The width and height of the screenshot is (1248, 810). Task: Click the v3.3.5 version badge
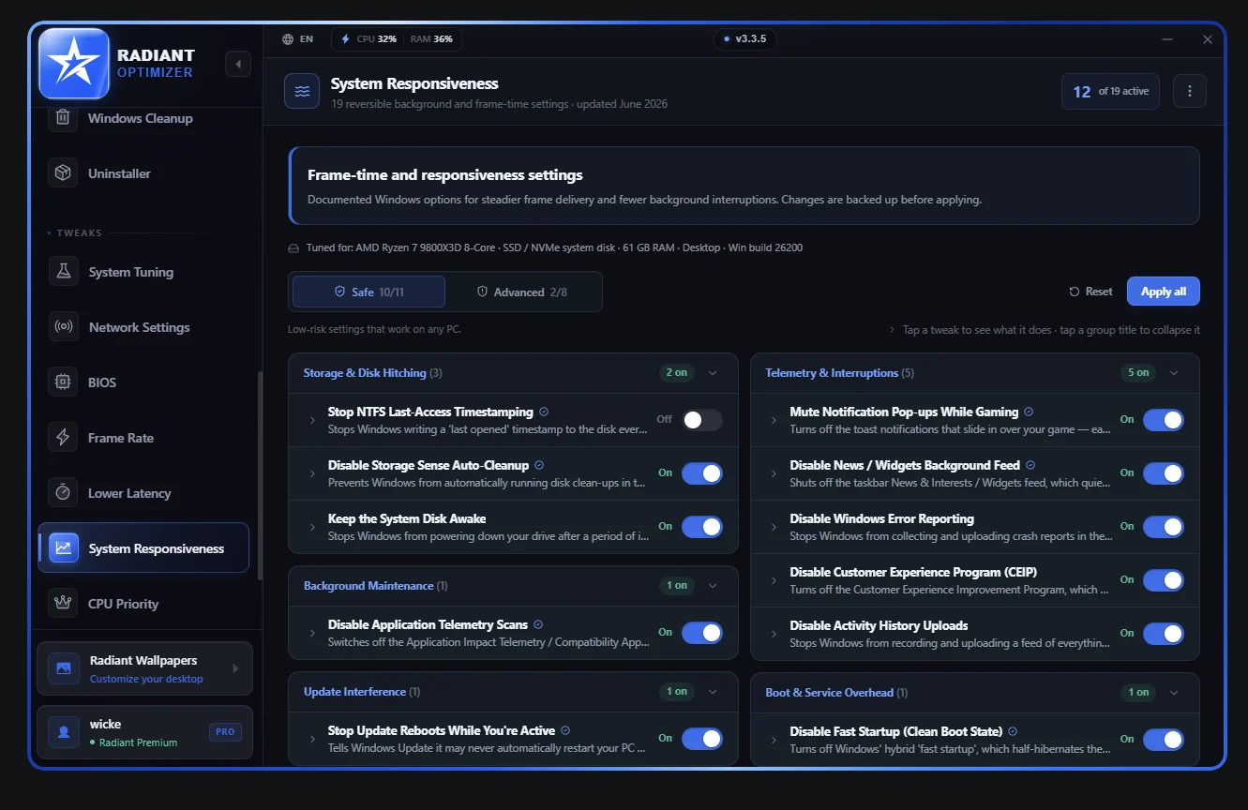(745, 39)
